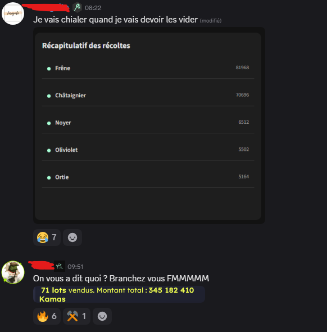Open the first poster's Incognito avatar

[x=13, y=14]
